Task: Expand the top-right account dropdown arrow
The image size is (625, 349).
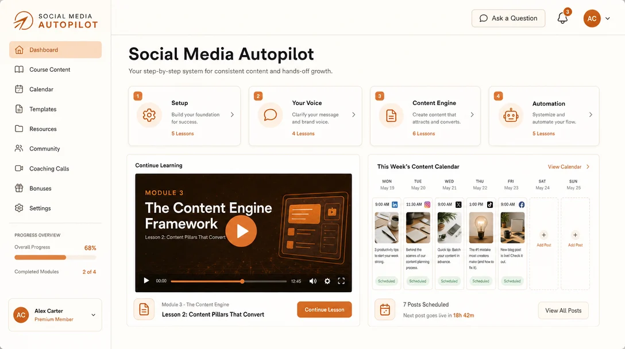Action: point(607,18)
